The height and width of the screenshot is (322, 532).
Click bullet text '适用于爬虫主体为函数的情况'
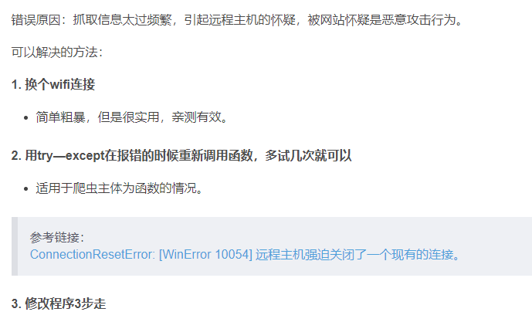click(x=116, y=188)
